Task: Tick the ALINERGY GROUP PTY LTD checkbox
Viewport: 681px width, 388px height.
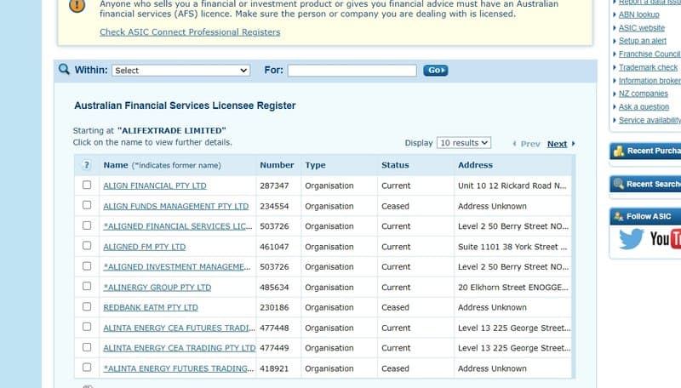Action: (x=87, y=286)
